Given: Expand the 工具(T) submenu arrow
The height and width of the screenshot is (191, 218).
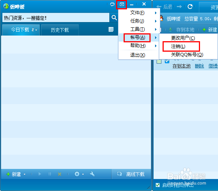Looking at the screenshot, I should point(156,29).
